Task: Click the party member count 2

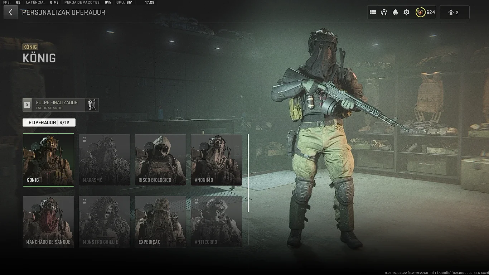Action: (x=457, y=13)
